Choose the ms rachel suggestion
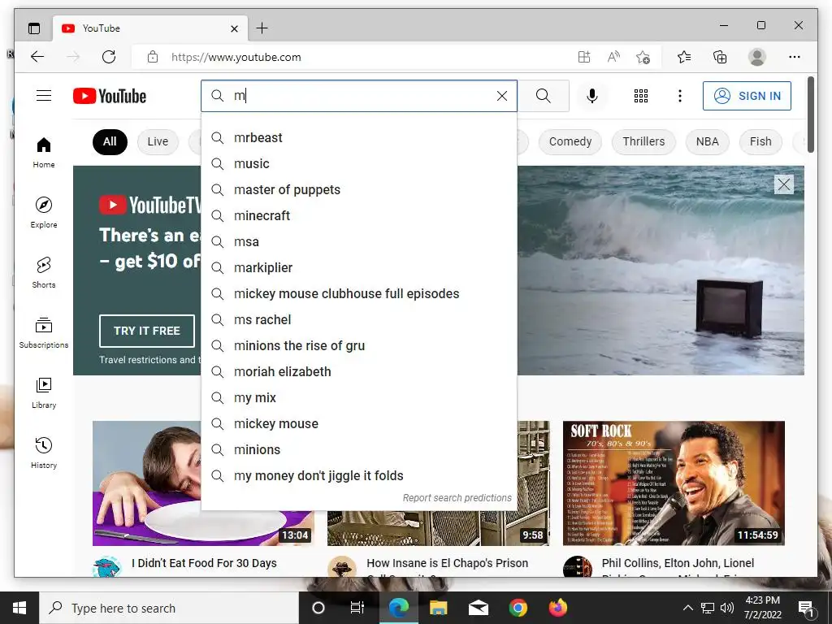Viewport: 832px width, 624px height. (x=359, y=319)
